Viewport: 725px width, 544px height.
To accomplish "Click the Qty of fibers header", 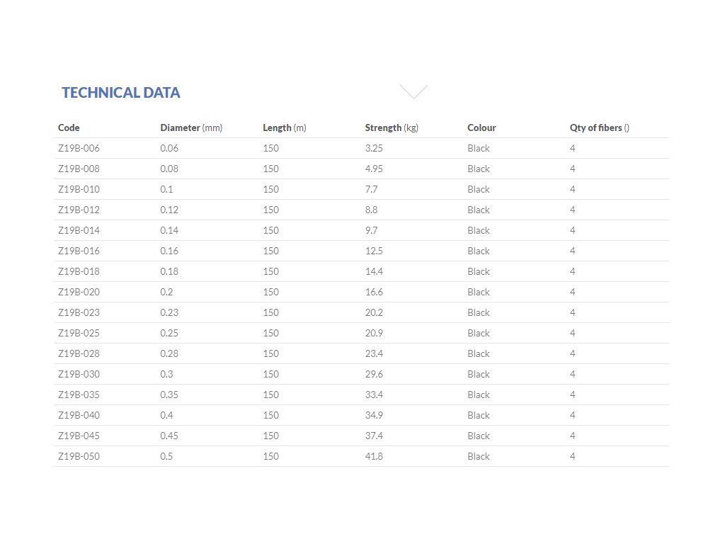I will pos(599,128).
